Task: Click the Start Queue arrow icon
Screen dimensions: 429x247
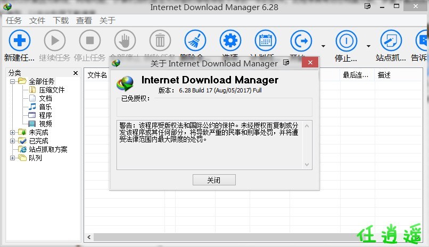Action: coord(301,40)
